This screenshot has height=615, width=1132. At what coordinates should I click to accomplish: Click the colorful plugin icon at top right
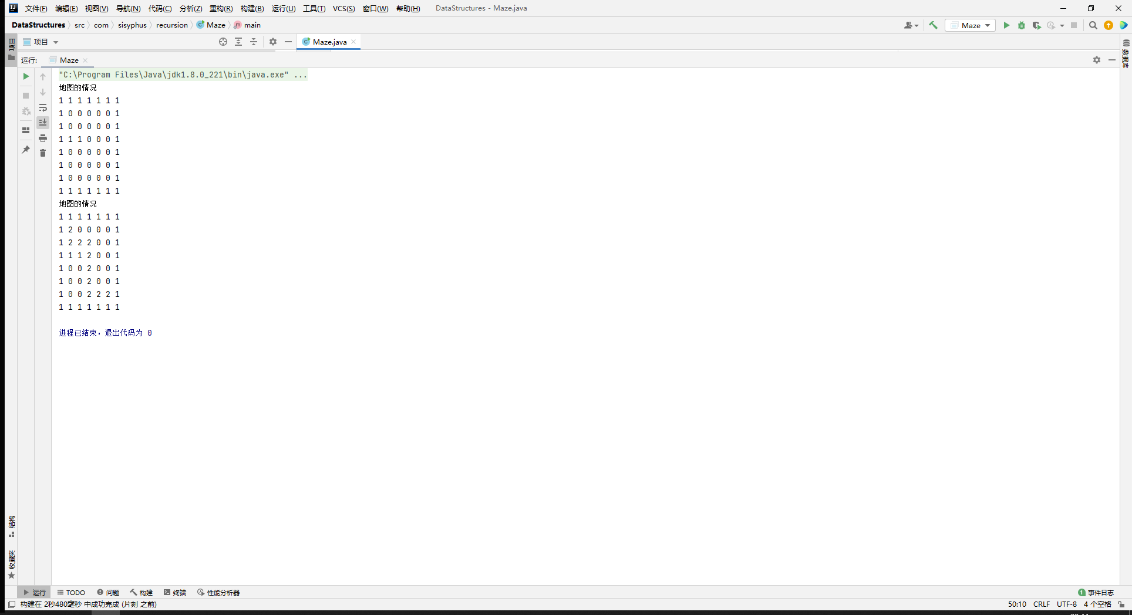tap(1123, 25)
